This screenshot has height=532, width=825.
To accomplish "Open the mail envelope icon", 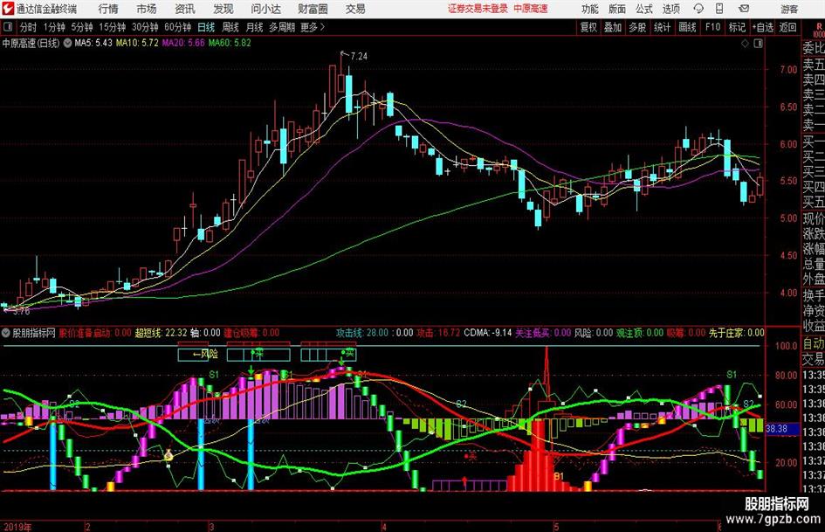I will coord(744,9).
